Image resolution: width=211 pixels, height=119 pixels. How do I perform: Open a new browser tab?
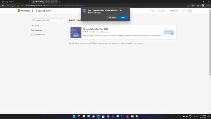pos(60,2)
